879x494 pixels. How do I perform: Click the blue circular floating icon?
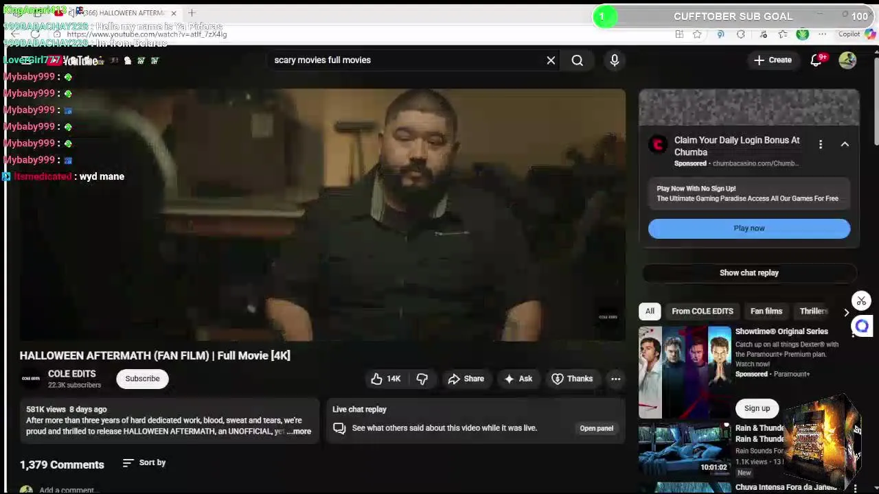[862, 327]
